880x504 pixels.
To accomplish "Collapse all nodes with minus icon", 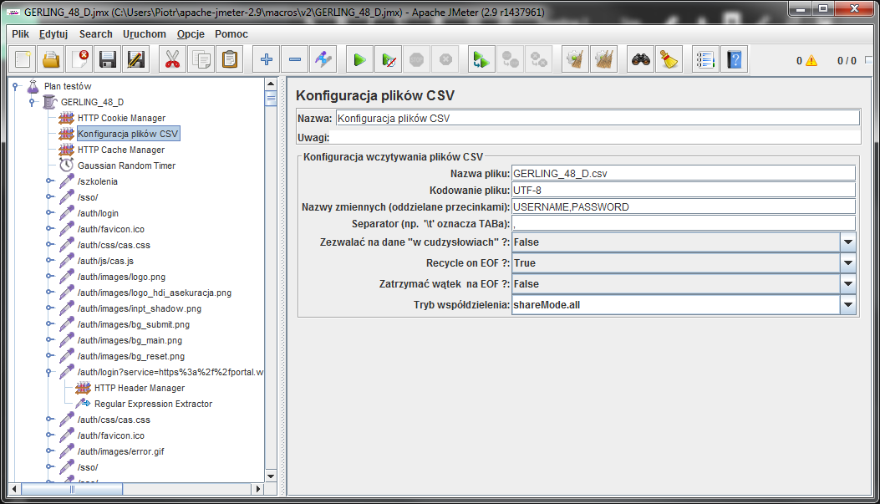I will tap(295, 59).
